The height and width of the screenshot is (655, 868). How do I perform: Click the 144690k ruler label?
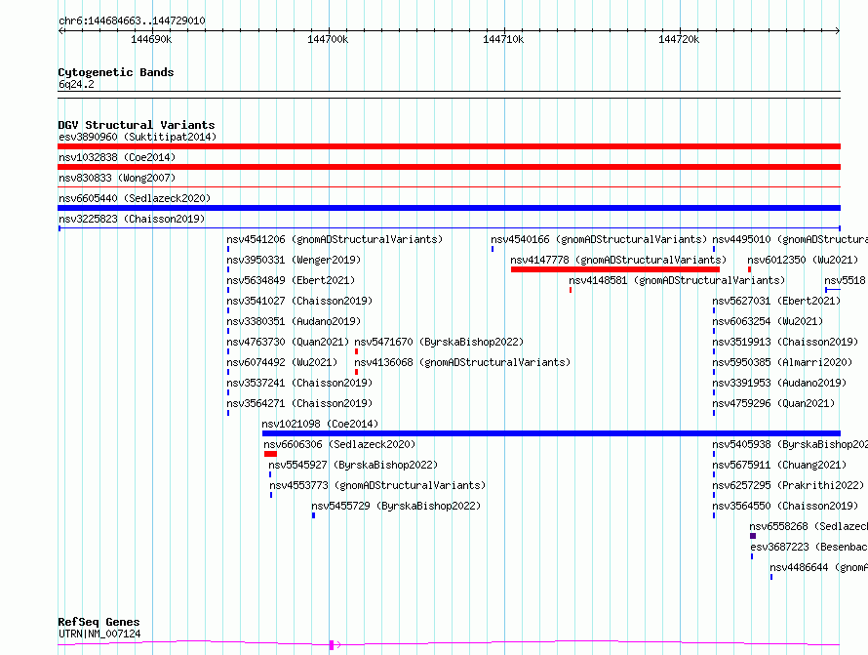[x=151, y=39]
